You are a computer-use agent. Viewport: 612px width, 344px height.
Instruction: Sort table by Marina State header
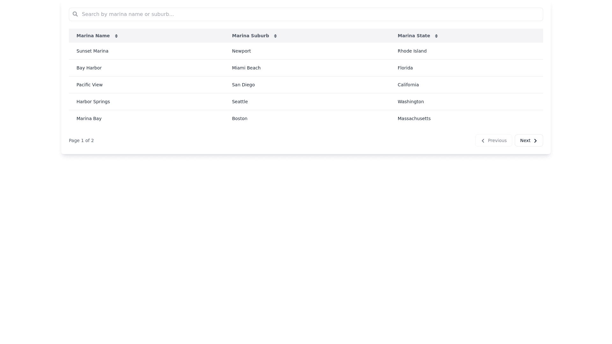(x=414, y=36)
